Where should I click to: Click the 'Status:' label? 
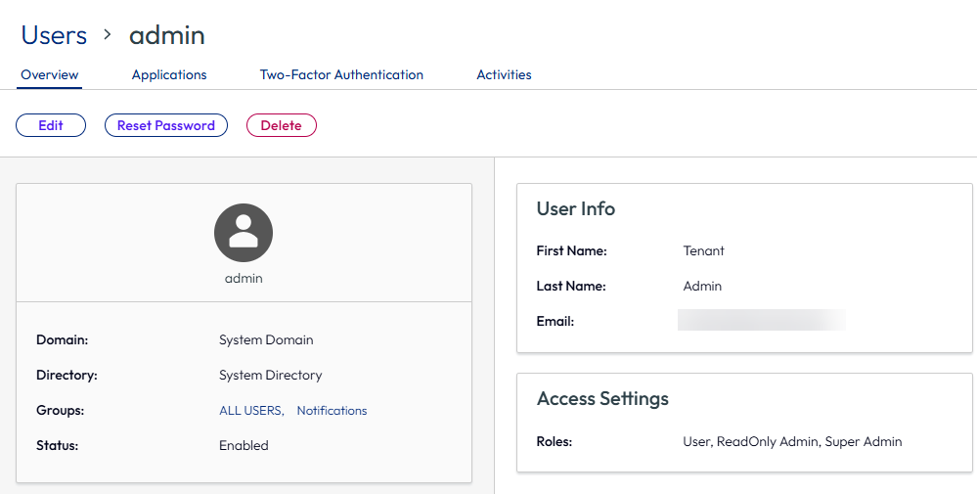[58, 445]
